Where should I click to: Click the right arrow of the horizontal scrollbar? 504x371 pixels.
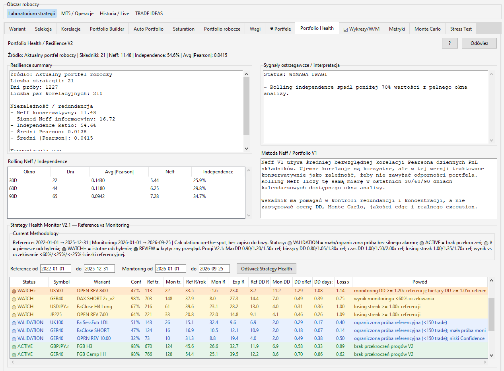(485, 362)
